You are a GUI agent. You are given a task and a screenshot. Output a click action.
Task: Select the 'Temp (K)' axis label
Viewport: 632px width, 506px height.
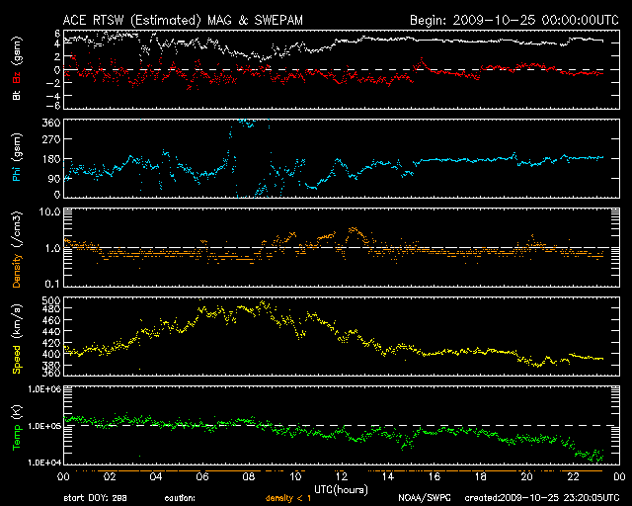[17, 428]
